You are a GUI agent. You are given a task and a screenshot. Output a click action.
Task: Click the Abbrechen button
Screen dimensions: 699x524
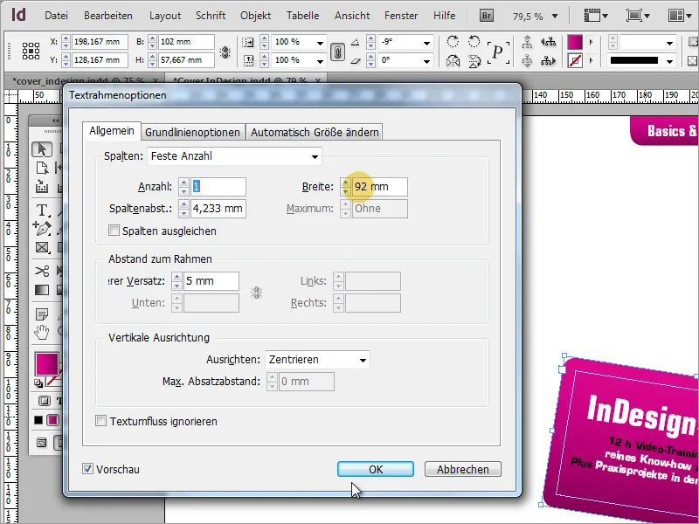click(x=463, y=469)
